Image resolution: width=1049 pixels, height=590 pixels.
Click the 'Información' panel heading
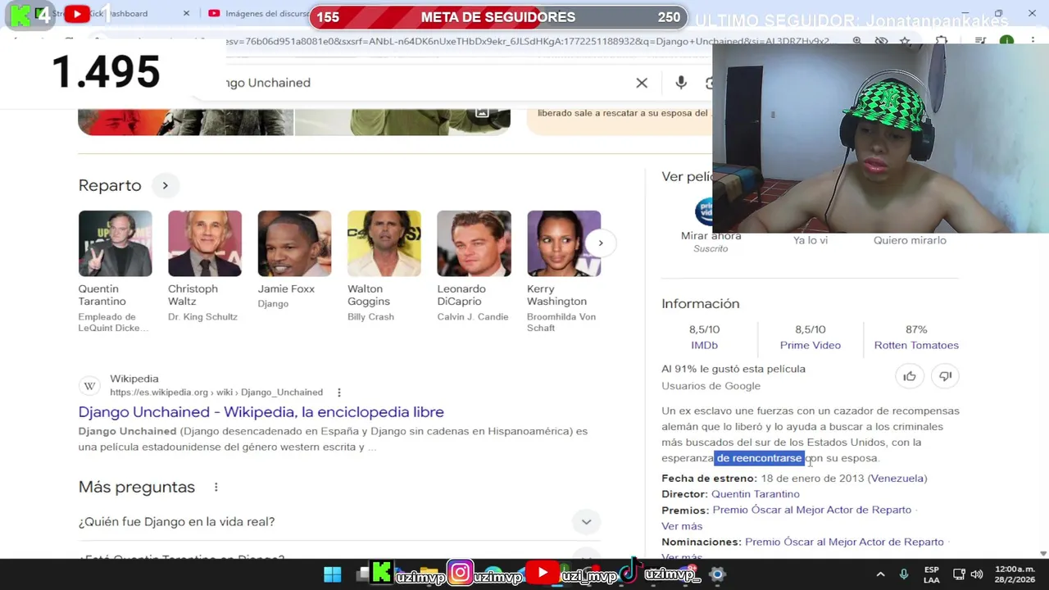coord(701,303)
